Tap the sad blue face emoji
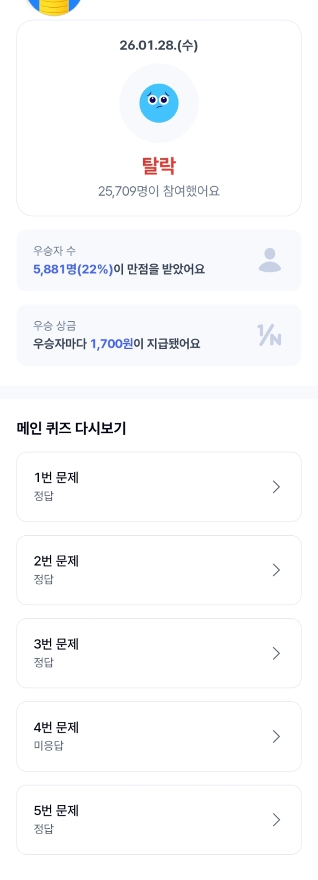Image resolution: width=318 pixels, height=880 pixels. tap(159, 103)
